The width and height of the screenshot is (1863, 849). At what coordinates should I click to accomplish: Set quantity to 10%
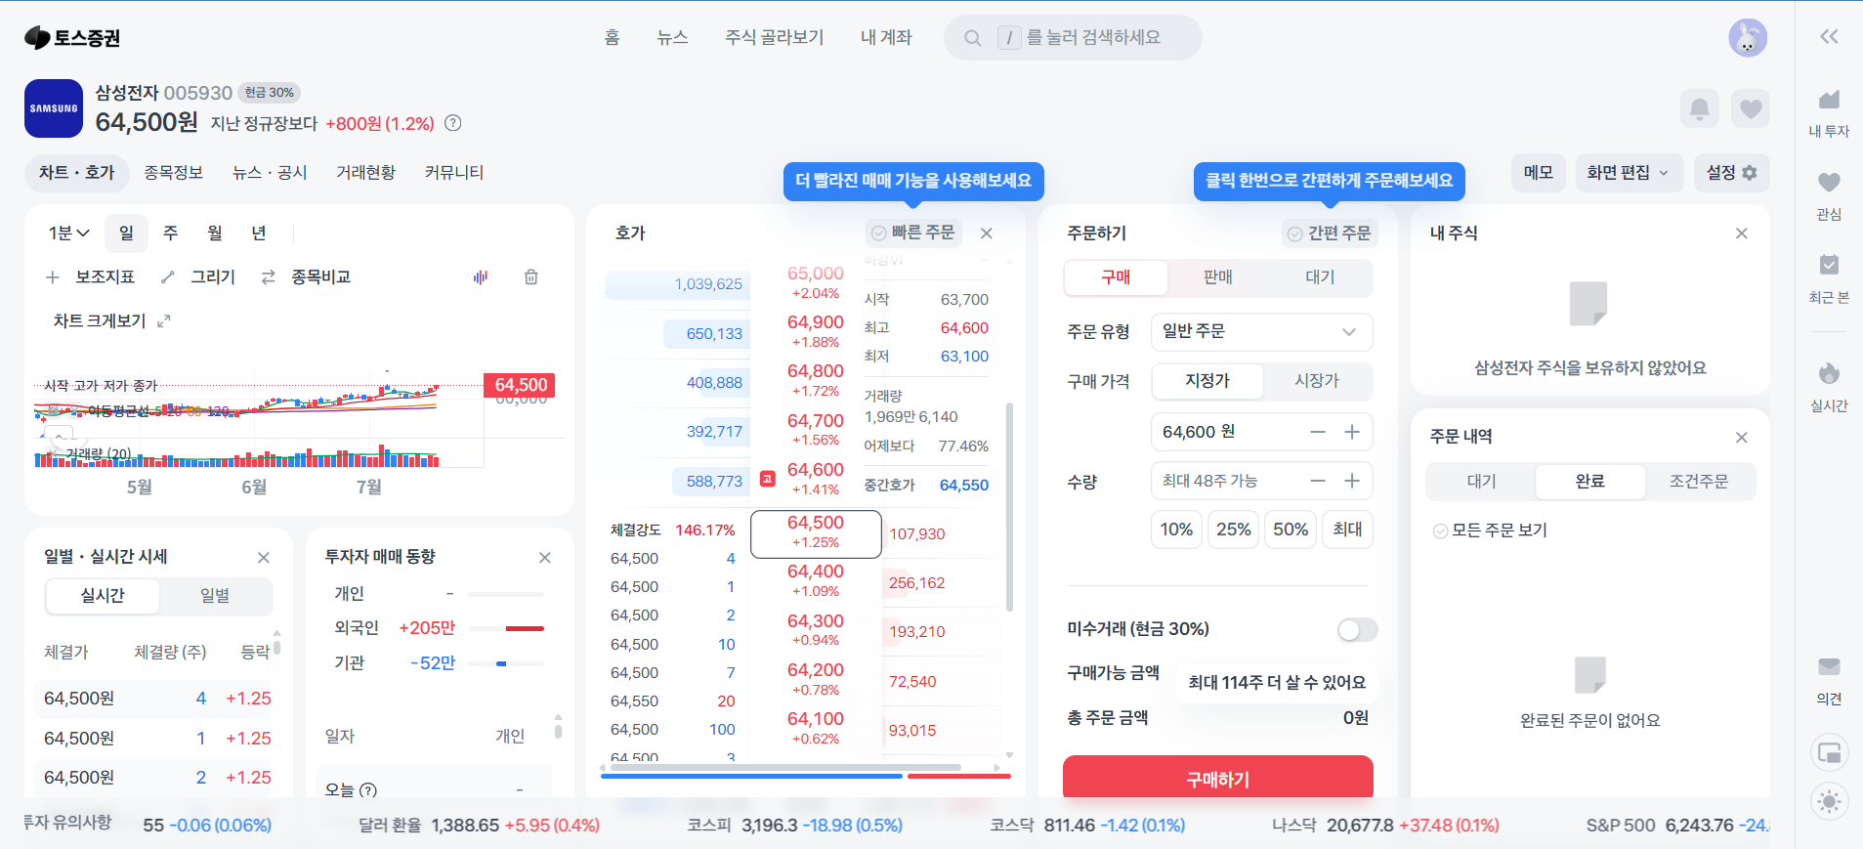[1176, 530]
